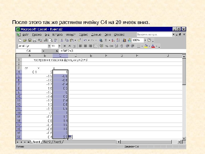Click the Print icon in the toolbar
This screenshot has height=154, width=205.
point(46,40)
